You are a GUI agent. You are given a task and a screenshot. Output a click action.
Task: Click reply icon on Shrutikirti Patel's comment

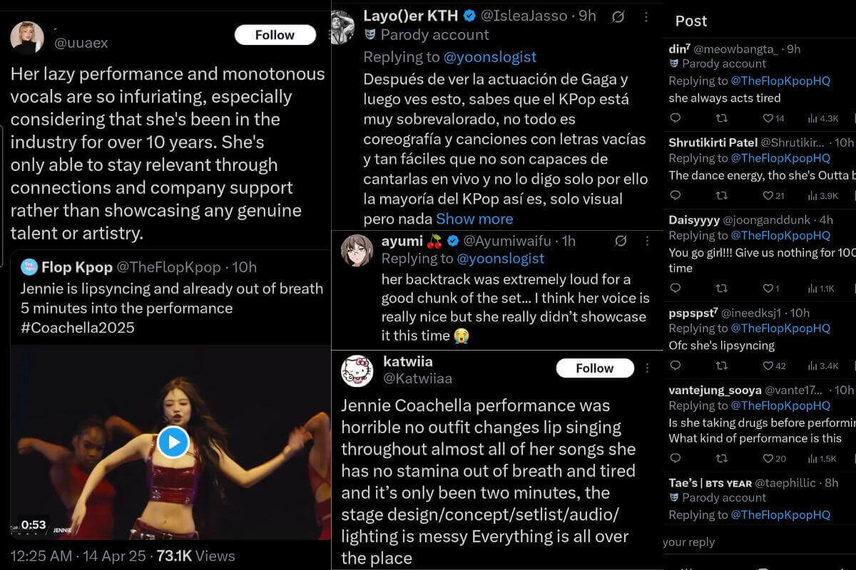[x=676, y=195]
